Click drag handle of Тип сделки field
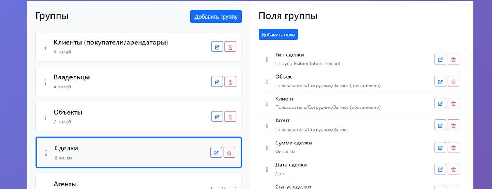 tap(267, 59)
